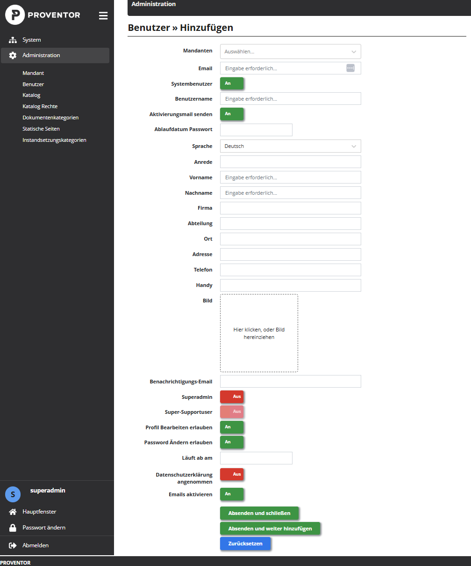Viewport: 471px width, 566px height.
Task: Click the Proventor logo icon
Action: [x=15, y=15]
